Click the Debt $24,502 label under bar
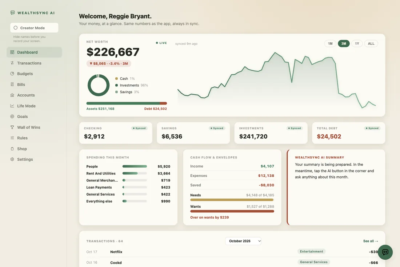The width and height of the screenshot is (400, 267). (156, 109)
